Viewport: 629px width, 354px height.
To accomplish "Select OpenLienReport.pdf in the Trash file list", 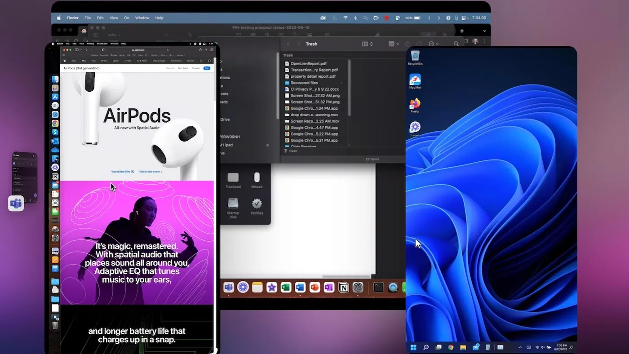I will (x=308, y=63).
